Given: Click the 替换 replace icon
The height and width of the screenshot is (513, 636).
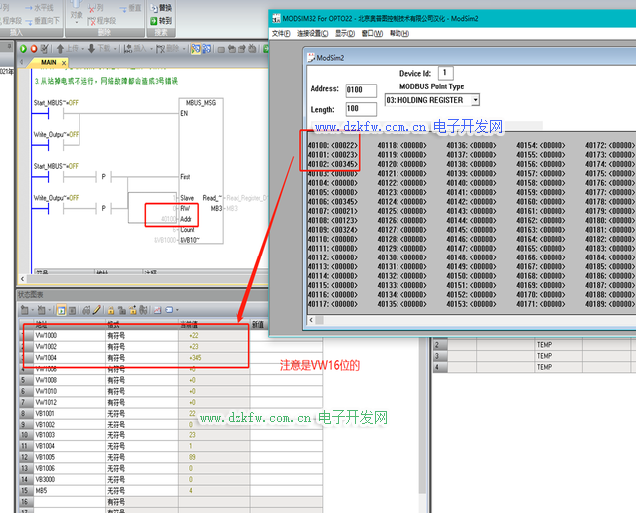Looking at the screenshot, I should (x=152, y=7).
